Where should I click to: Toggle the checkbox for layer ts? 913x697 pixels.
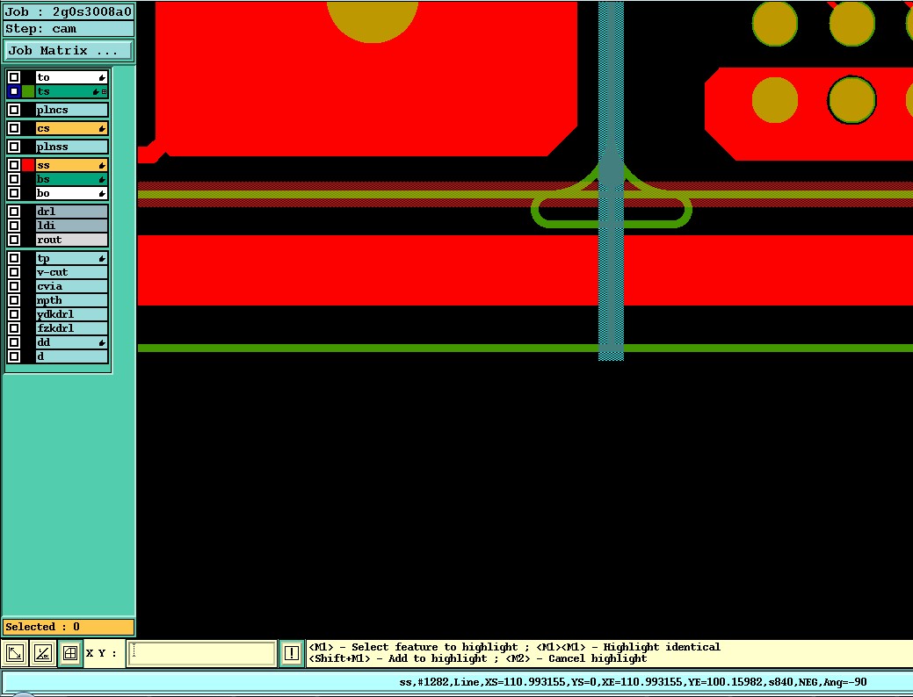point(14,91)
